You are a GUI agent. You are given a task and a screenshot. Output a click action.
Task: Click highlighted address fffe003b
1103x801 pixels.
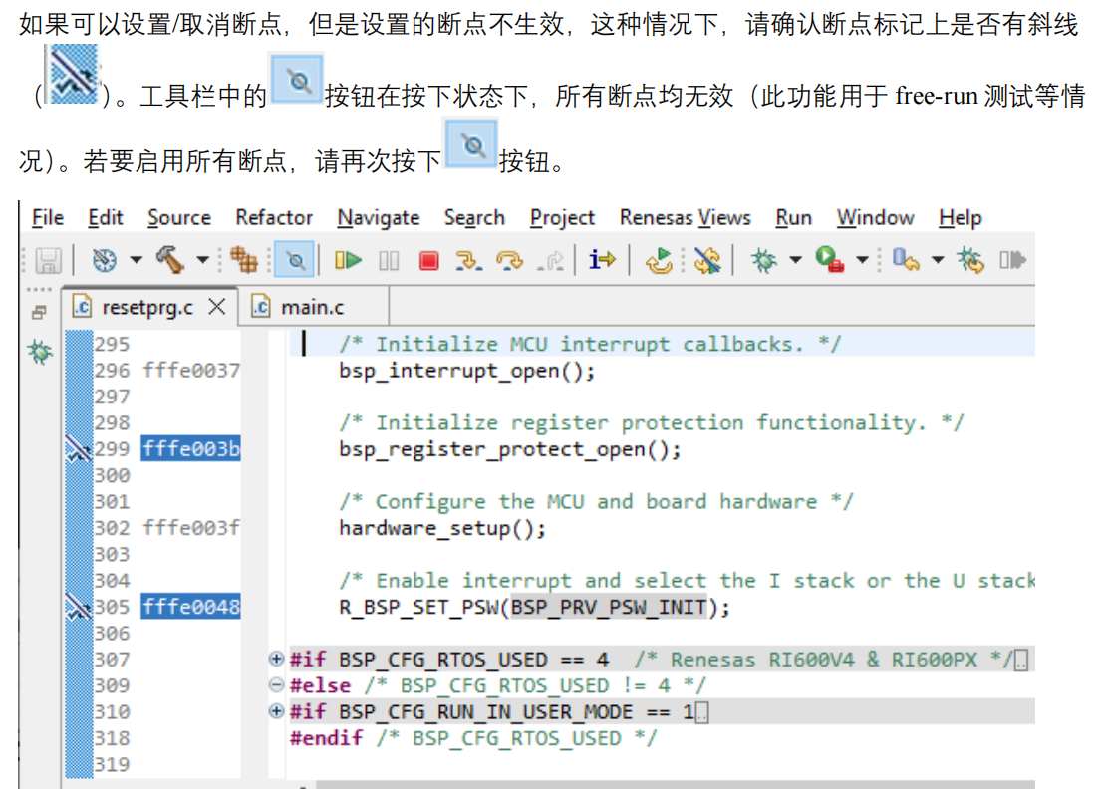pos(190,448)
